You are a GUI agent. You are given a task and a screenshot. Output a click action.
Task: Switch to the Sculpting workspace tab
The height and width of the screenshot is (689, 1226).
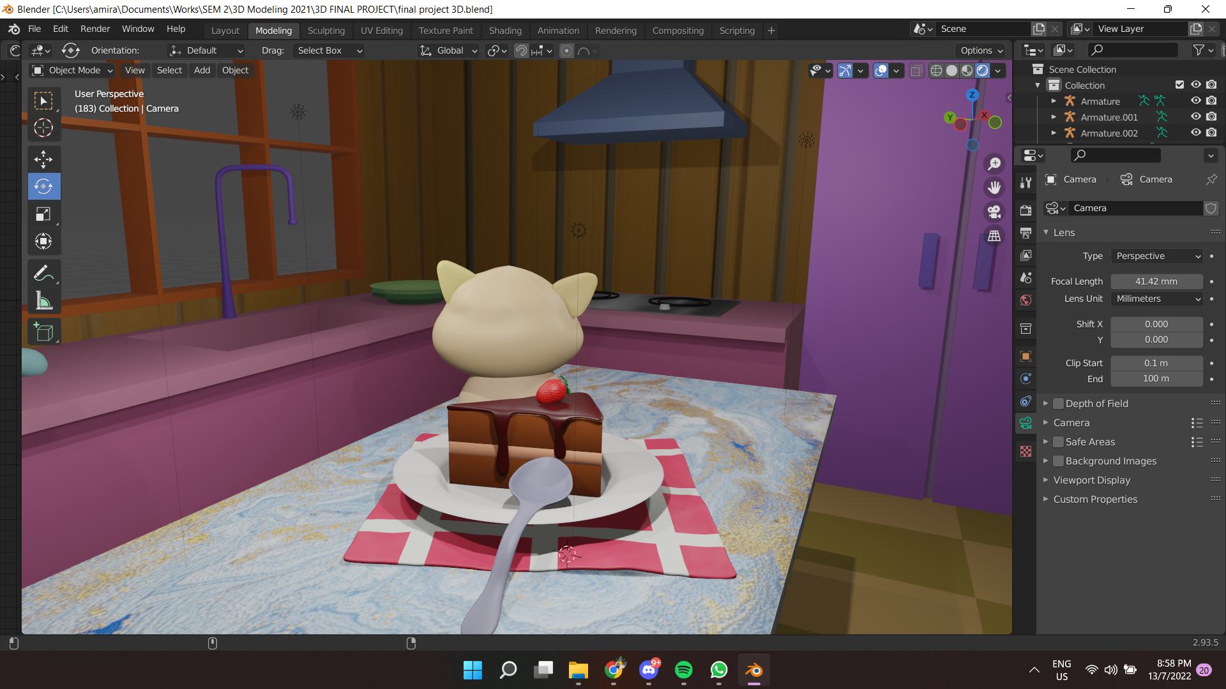pyautogui.click(x=326, y=31)
